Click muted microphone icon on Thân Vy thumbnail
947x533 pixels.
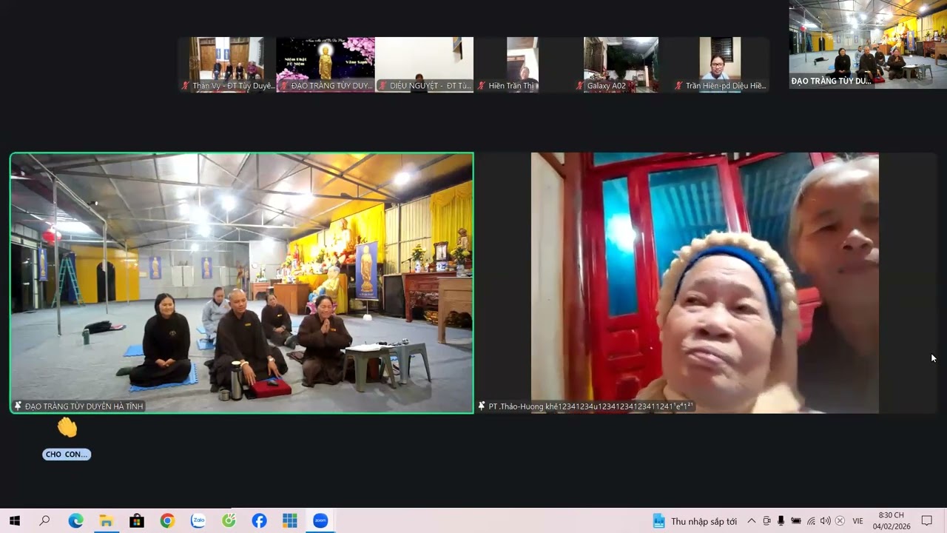[186, 86]
